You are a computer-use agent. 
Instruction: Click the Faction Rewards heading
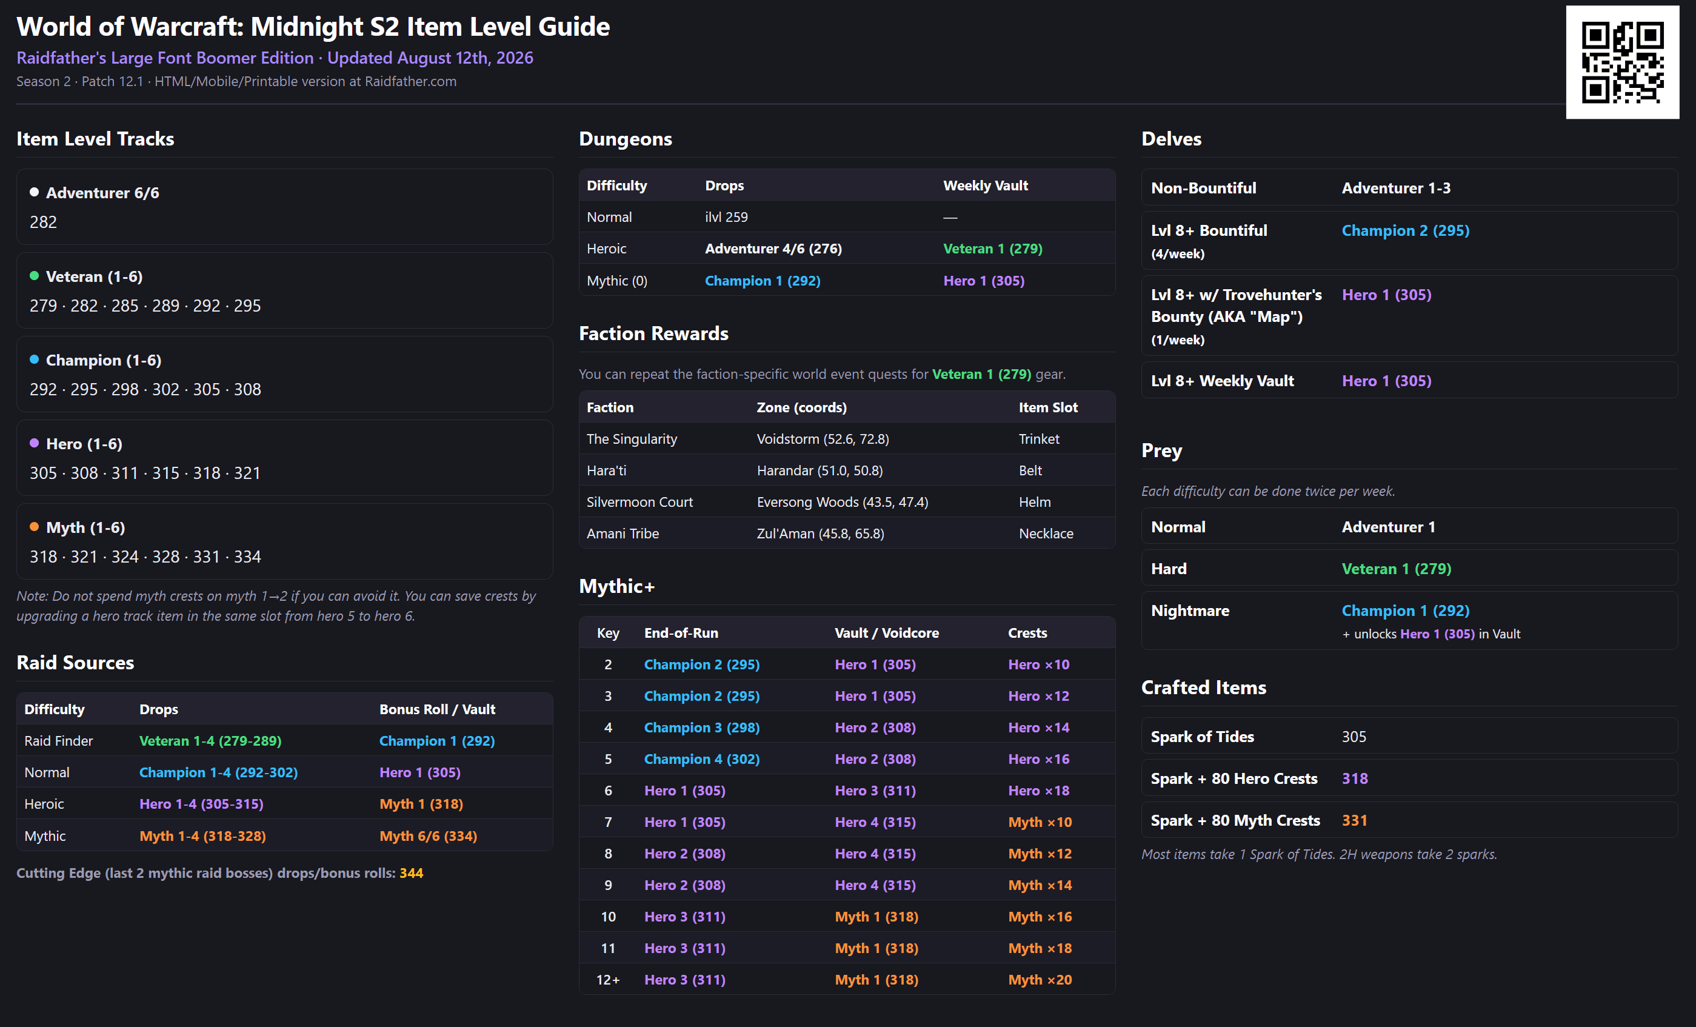[653, 333]
